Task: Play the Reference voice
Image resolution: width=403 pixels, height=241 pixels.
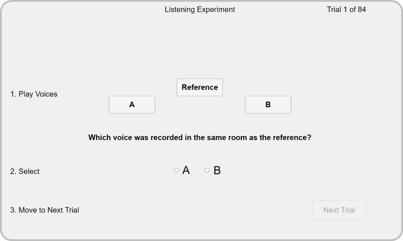Action: tap(200, 87)
